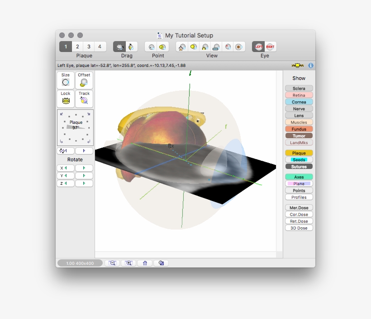Toggle visibility of the Tumor structure

pyautogui.click(x=299, y=136)
